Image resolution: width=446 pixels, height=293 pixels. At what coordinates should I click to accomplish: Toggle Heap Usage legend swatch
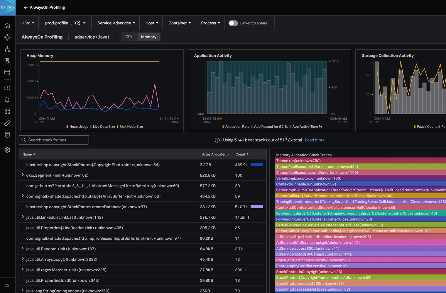tap(67, 127)
